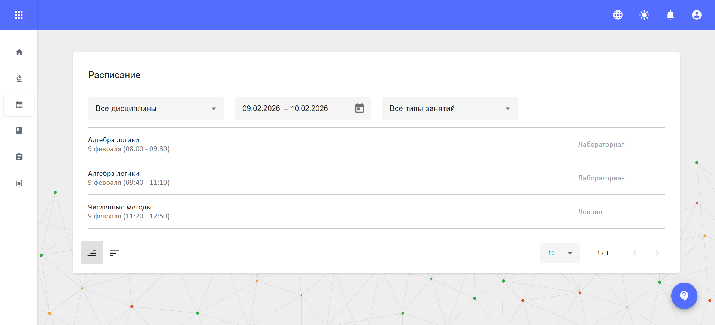Open the notifications bell
This screenshot has height=325, width=715.
(670, 15)
